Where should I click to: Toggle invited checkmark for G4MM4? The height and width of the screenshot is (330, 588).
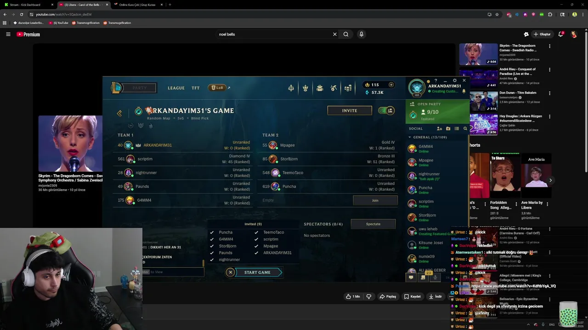pyautogui.click(x=212, y=239)
